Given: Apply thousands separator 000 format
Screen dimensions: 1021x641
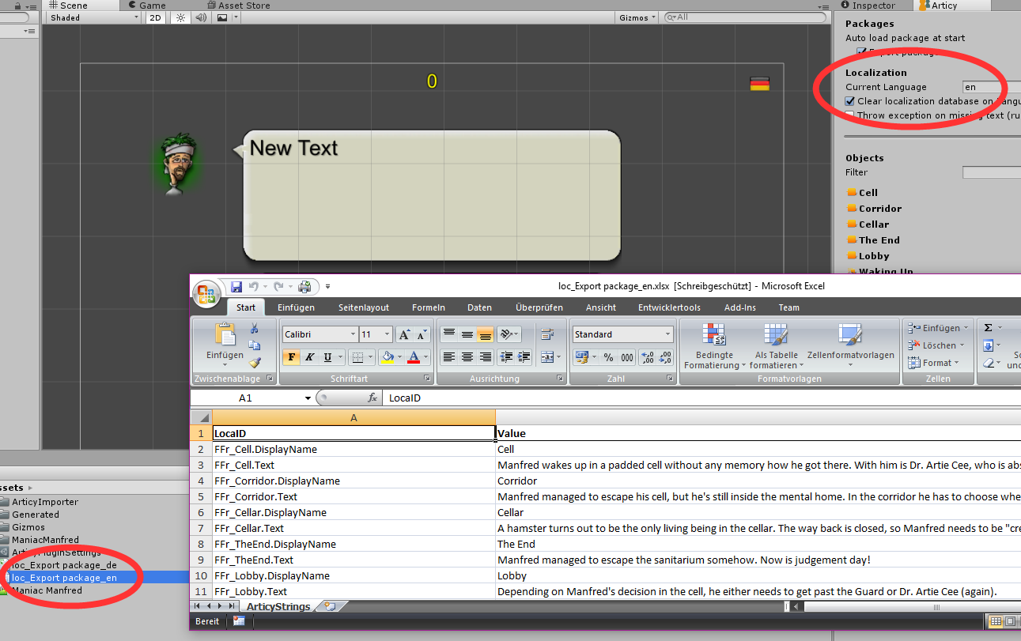Looking at the screenshot, I should [x=626, y=357].
